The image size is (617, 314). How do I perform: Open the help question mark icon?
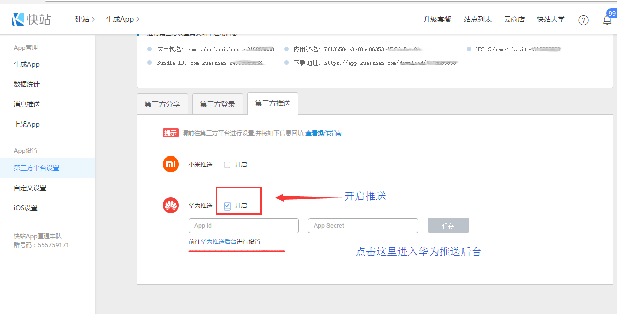[x=583, y=20]
